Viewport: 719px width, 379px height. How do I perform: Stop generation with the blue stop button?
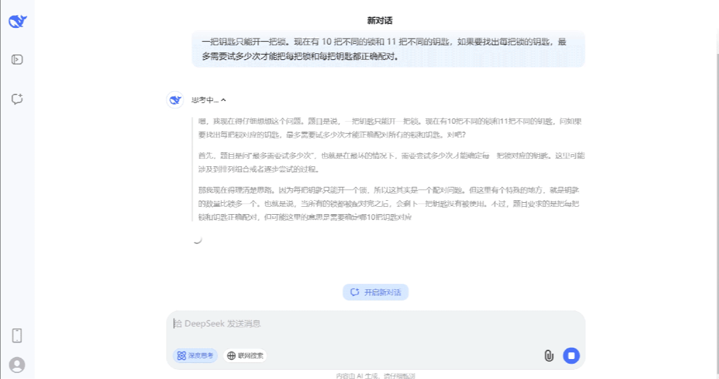[571, 356]
